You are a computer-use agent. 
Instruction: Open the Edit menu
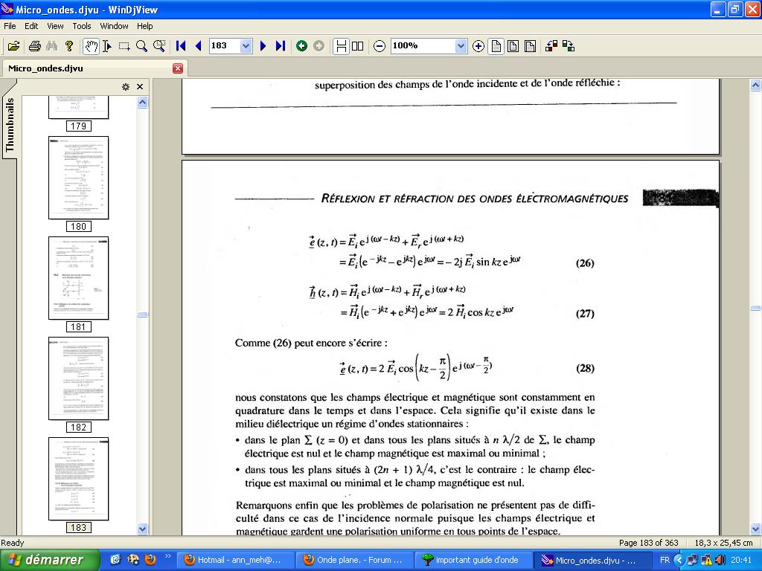31,26
